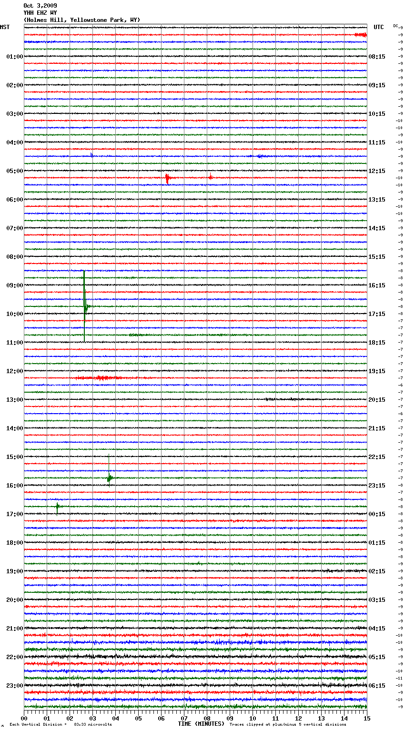The height and width of the screenshot is (731, 405).
Task: Click the 15 minute axis tick label
Action: pyautogui.click(x=367, y=718)
